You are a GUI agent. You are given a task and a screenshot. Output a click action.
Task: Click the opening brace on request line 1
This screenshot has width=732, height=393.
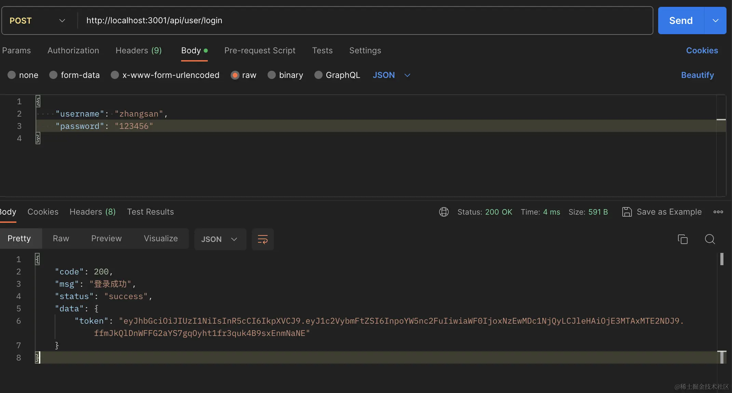point(38,101)
